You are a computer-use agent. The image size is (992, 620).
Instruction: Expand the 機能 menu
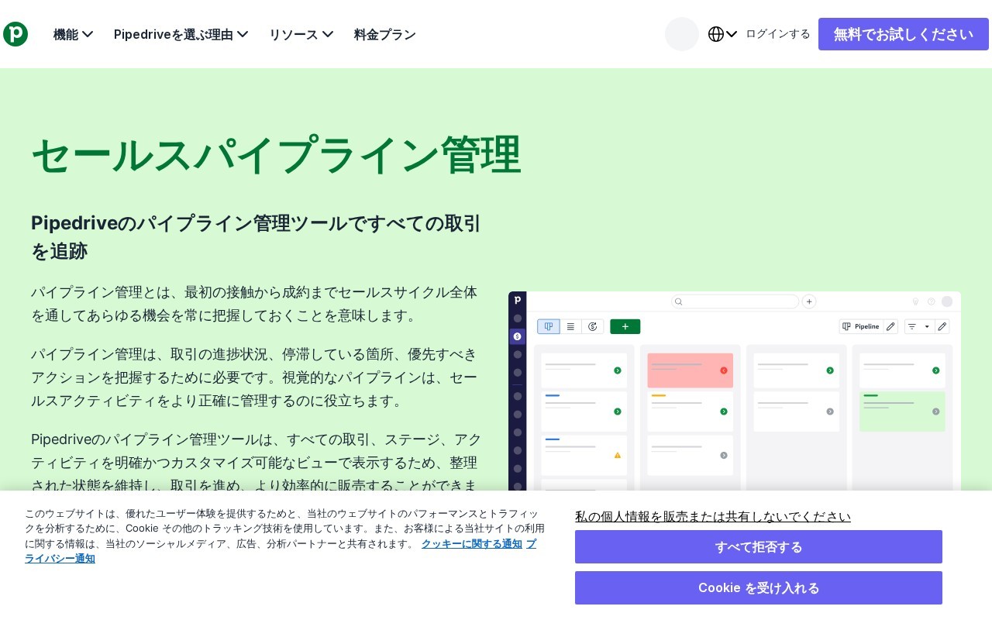pos(74,34)
